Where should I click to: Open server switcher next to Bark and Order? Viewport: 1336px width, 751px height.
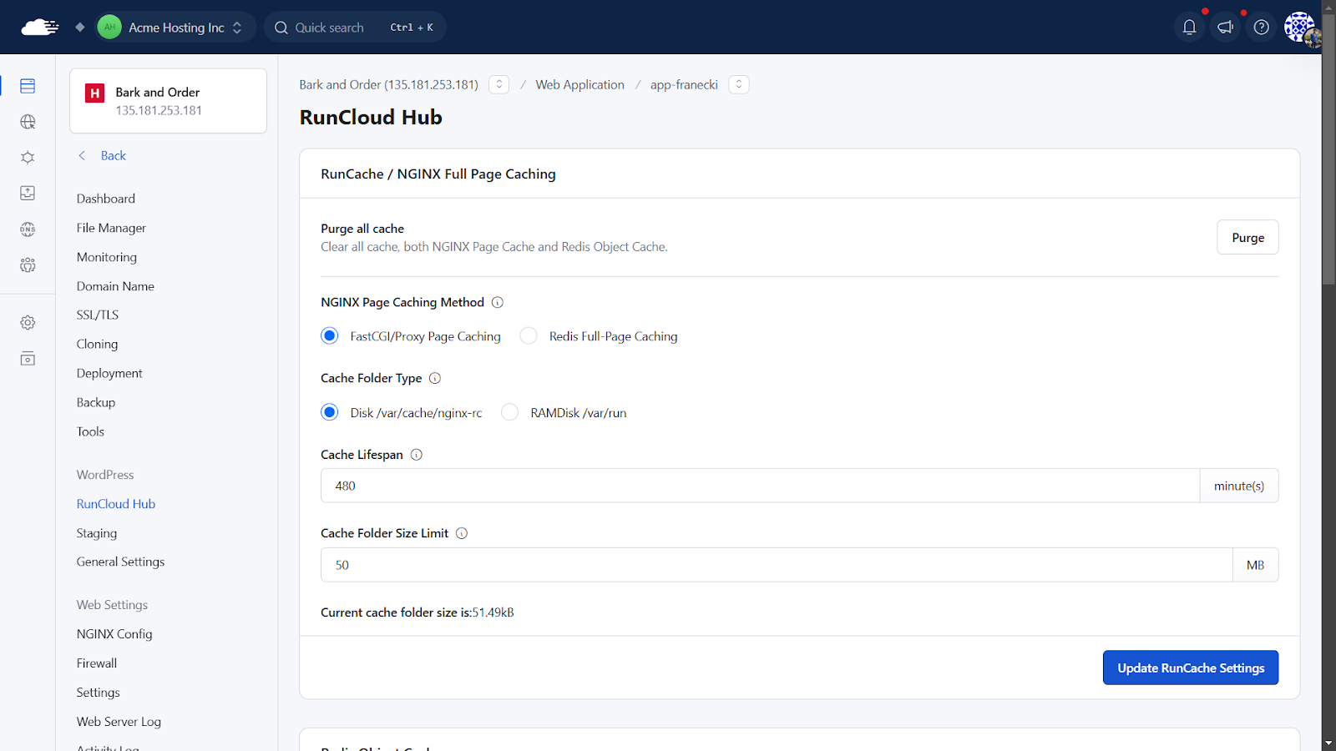(x=498, y=84)
